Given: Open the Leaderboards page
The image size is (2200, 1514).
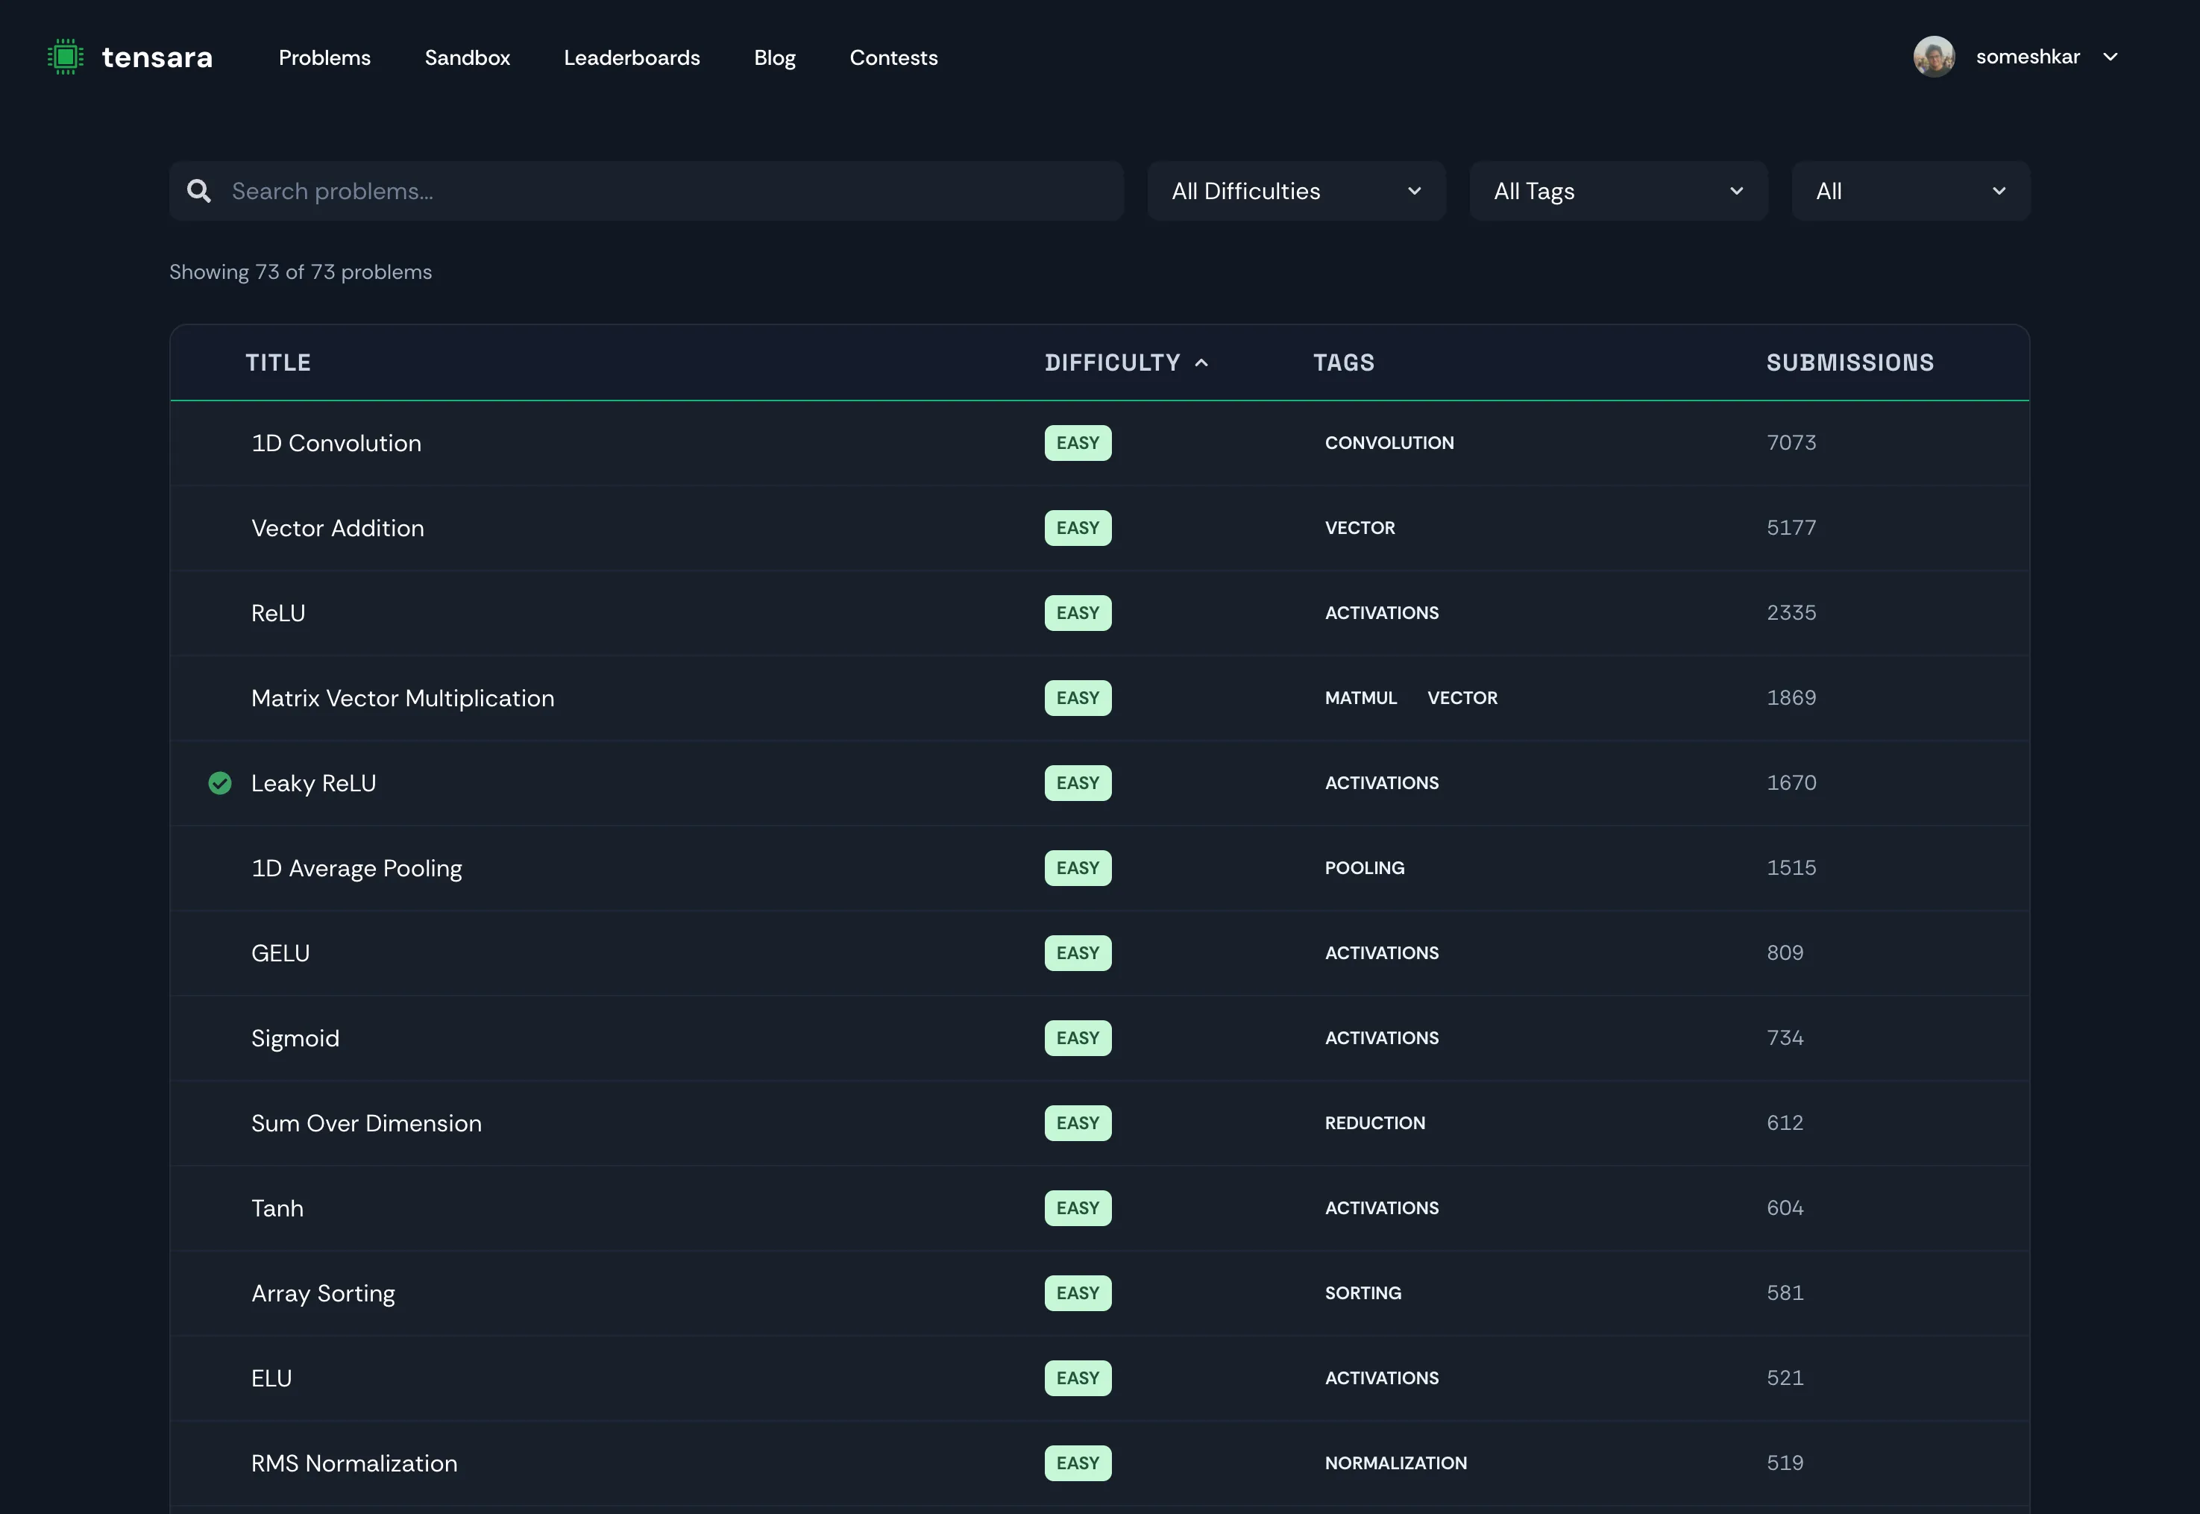Looking at the screenshot, I should coord(632,58).
